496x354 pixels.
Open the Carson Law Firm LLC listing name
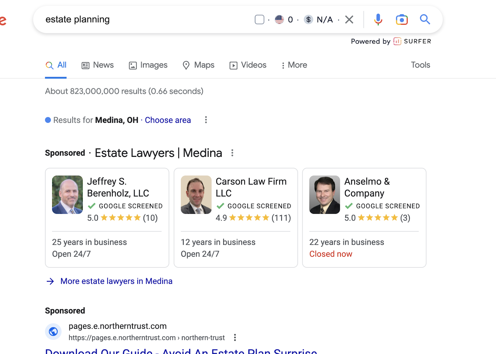click(x=251, y=187)
